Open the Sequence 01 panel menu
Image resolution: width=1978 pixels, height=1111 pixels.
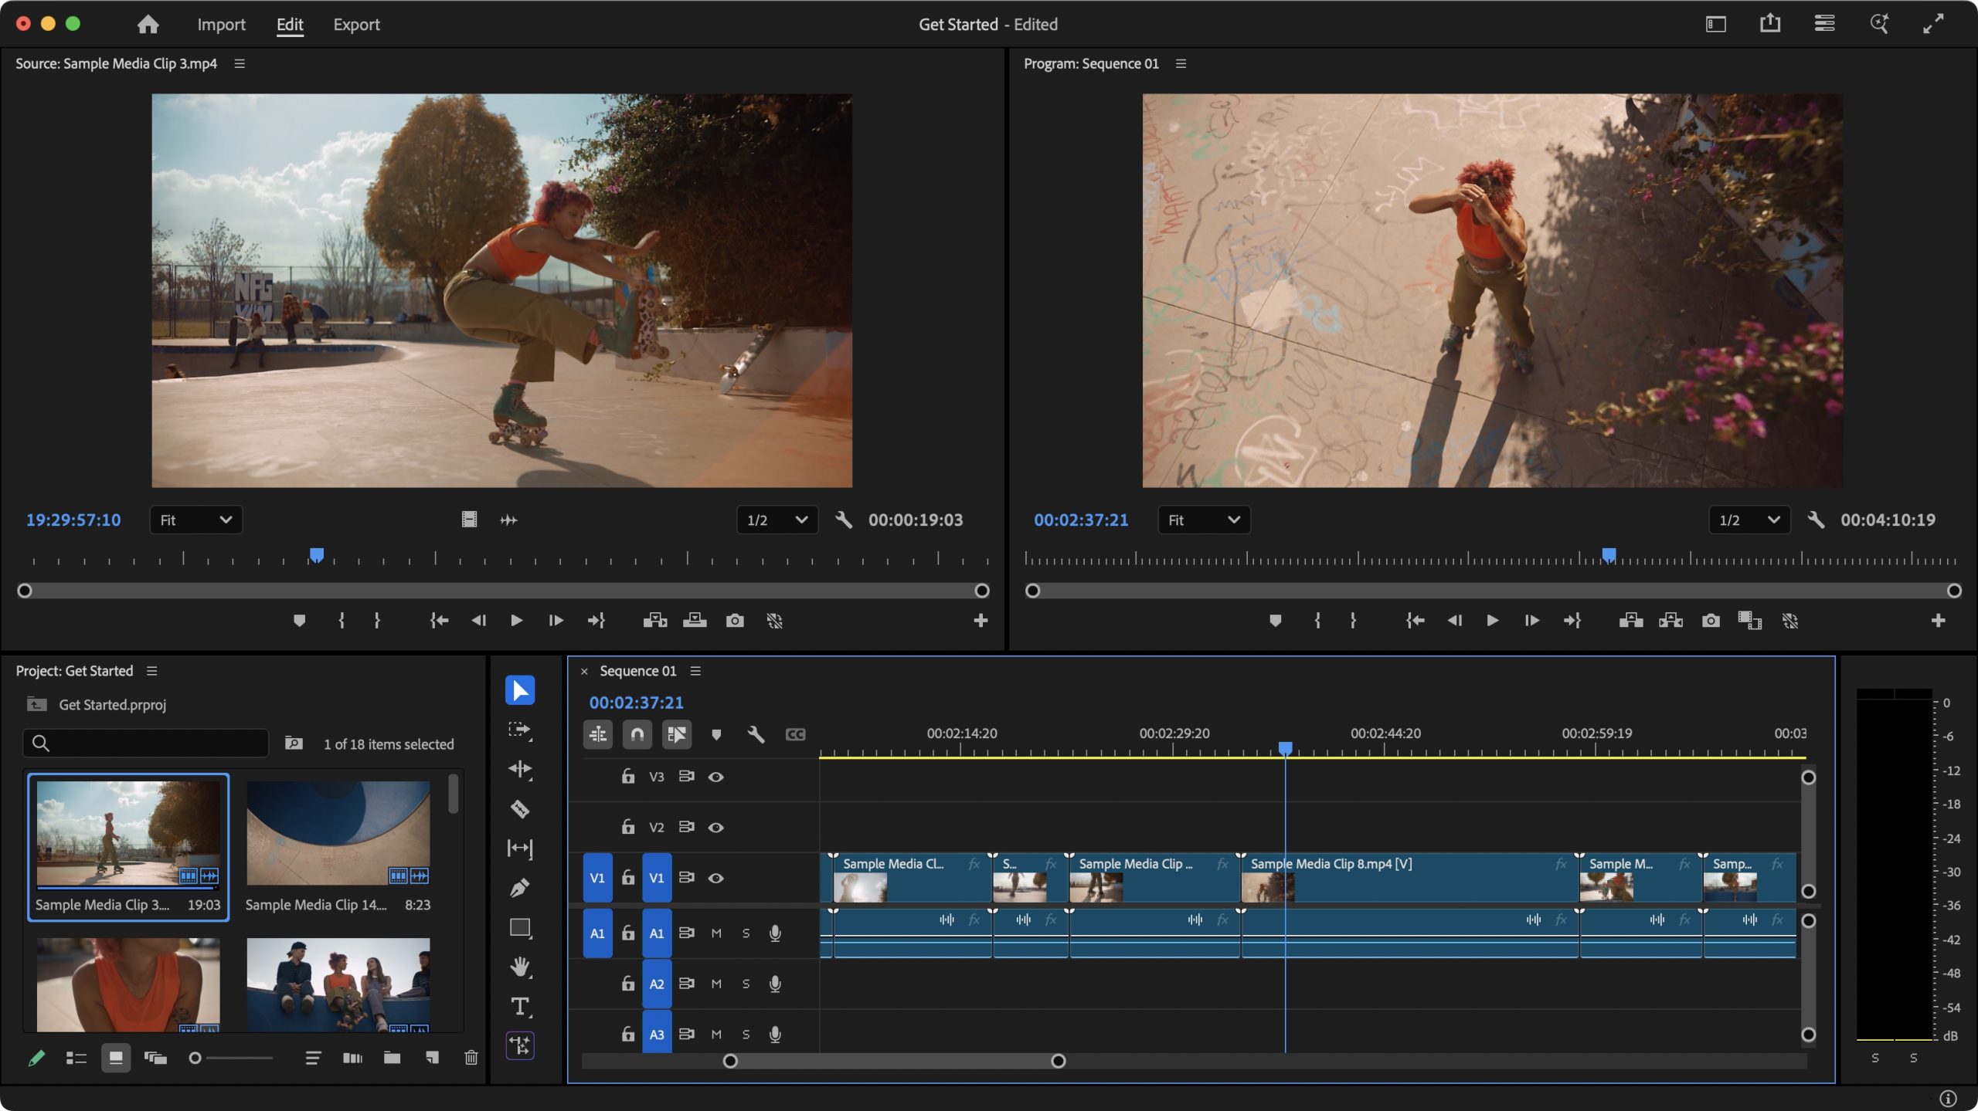[695, 670]
